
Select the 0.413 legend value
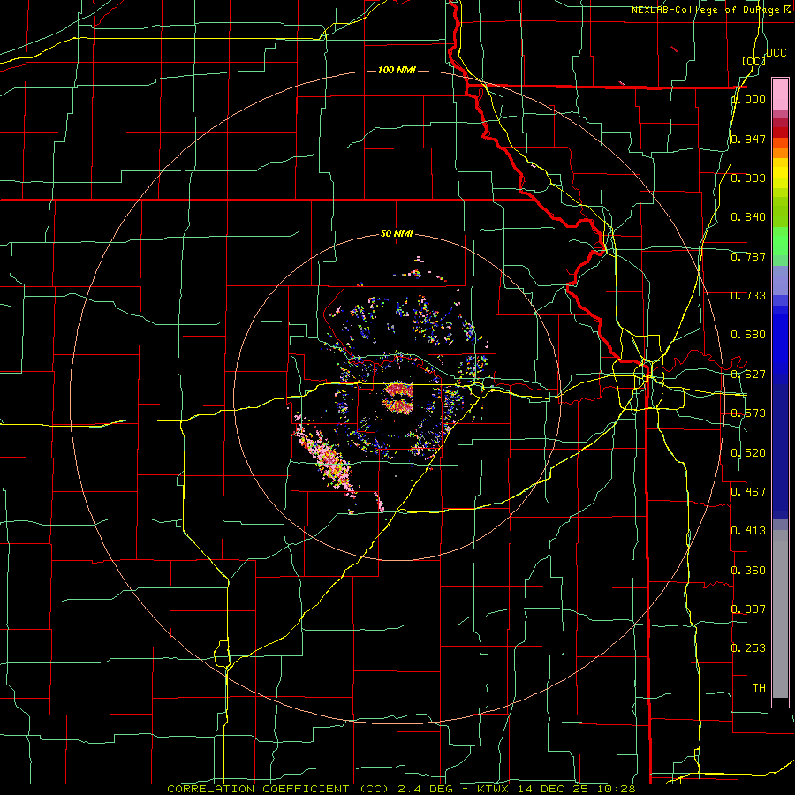click(748, 531)
